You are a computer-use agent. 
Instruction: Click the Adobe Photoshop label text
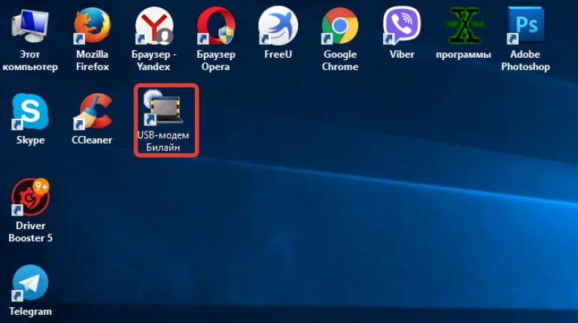point(525,60)
